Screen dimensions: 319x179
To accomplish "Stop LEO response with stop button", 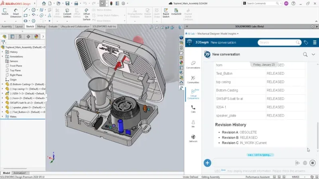I will coord(313,163).
